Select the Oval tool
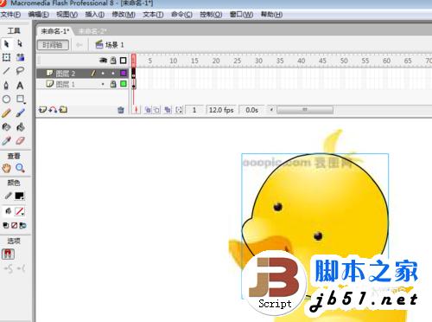Screen dimensions: 432x322 point(6,100)
